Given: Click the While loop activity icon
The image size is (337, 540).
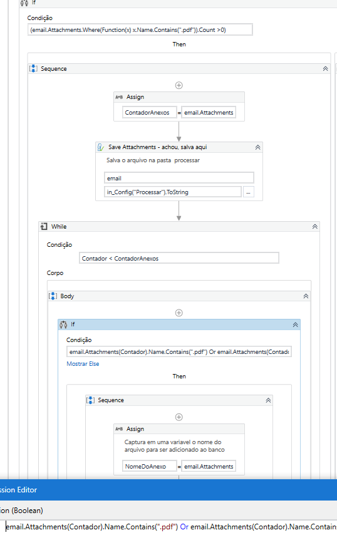Looking at the screenshot, I should pos(44,227).
